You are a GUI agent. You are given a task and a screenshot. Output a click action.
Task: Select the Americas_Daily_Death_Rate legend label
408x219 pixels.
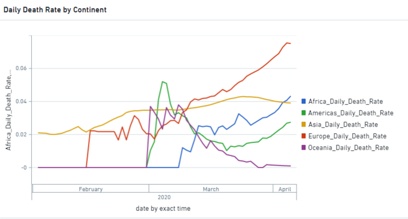tap(351, 113)
